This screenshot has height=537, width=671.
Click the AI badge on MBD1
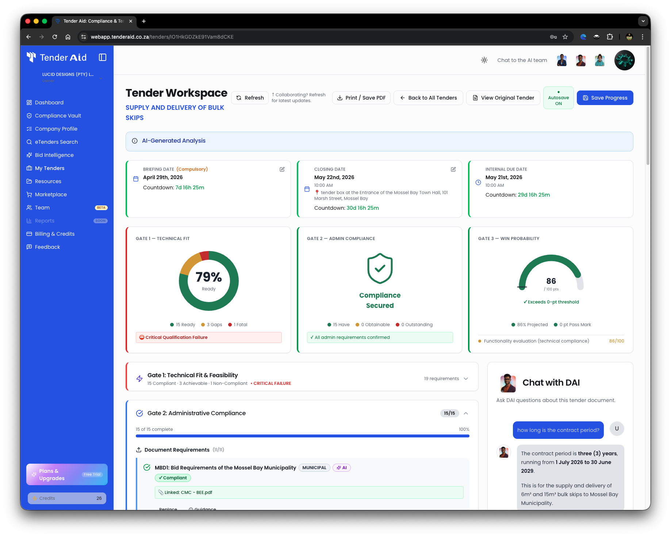tap(342, 468)
